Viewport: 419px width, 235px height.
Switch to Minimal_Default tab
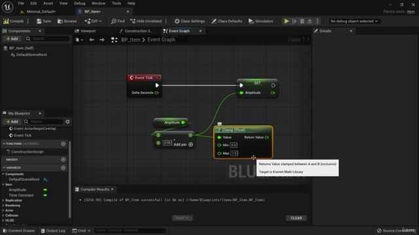coord(41,12)
